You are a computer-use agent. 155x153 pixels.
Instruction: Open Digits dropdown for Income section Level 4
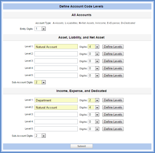(93, 122)
